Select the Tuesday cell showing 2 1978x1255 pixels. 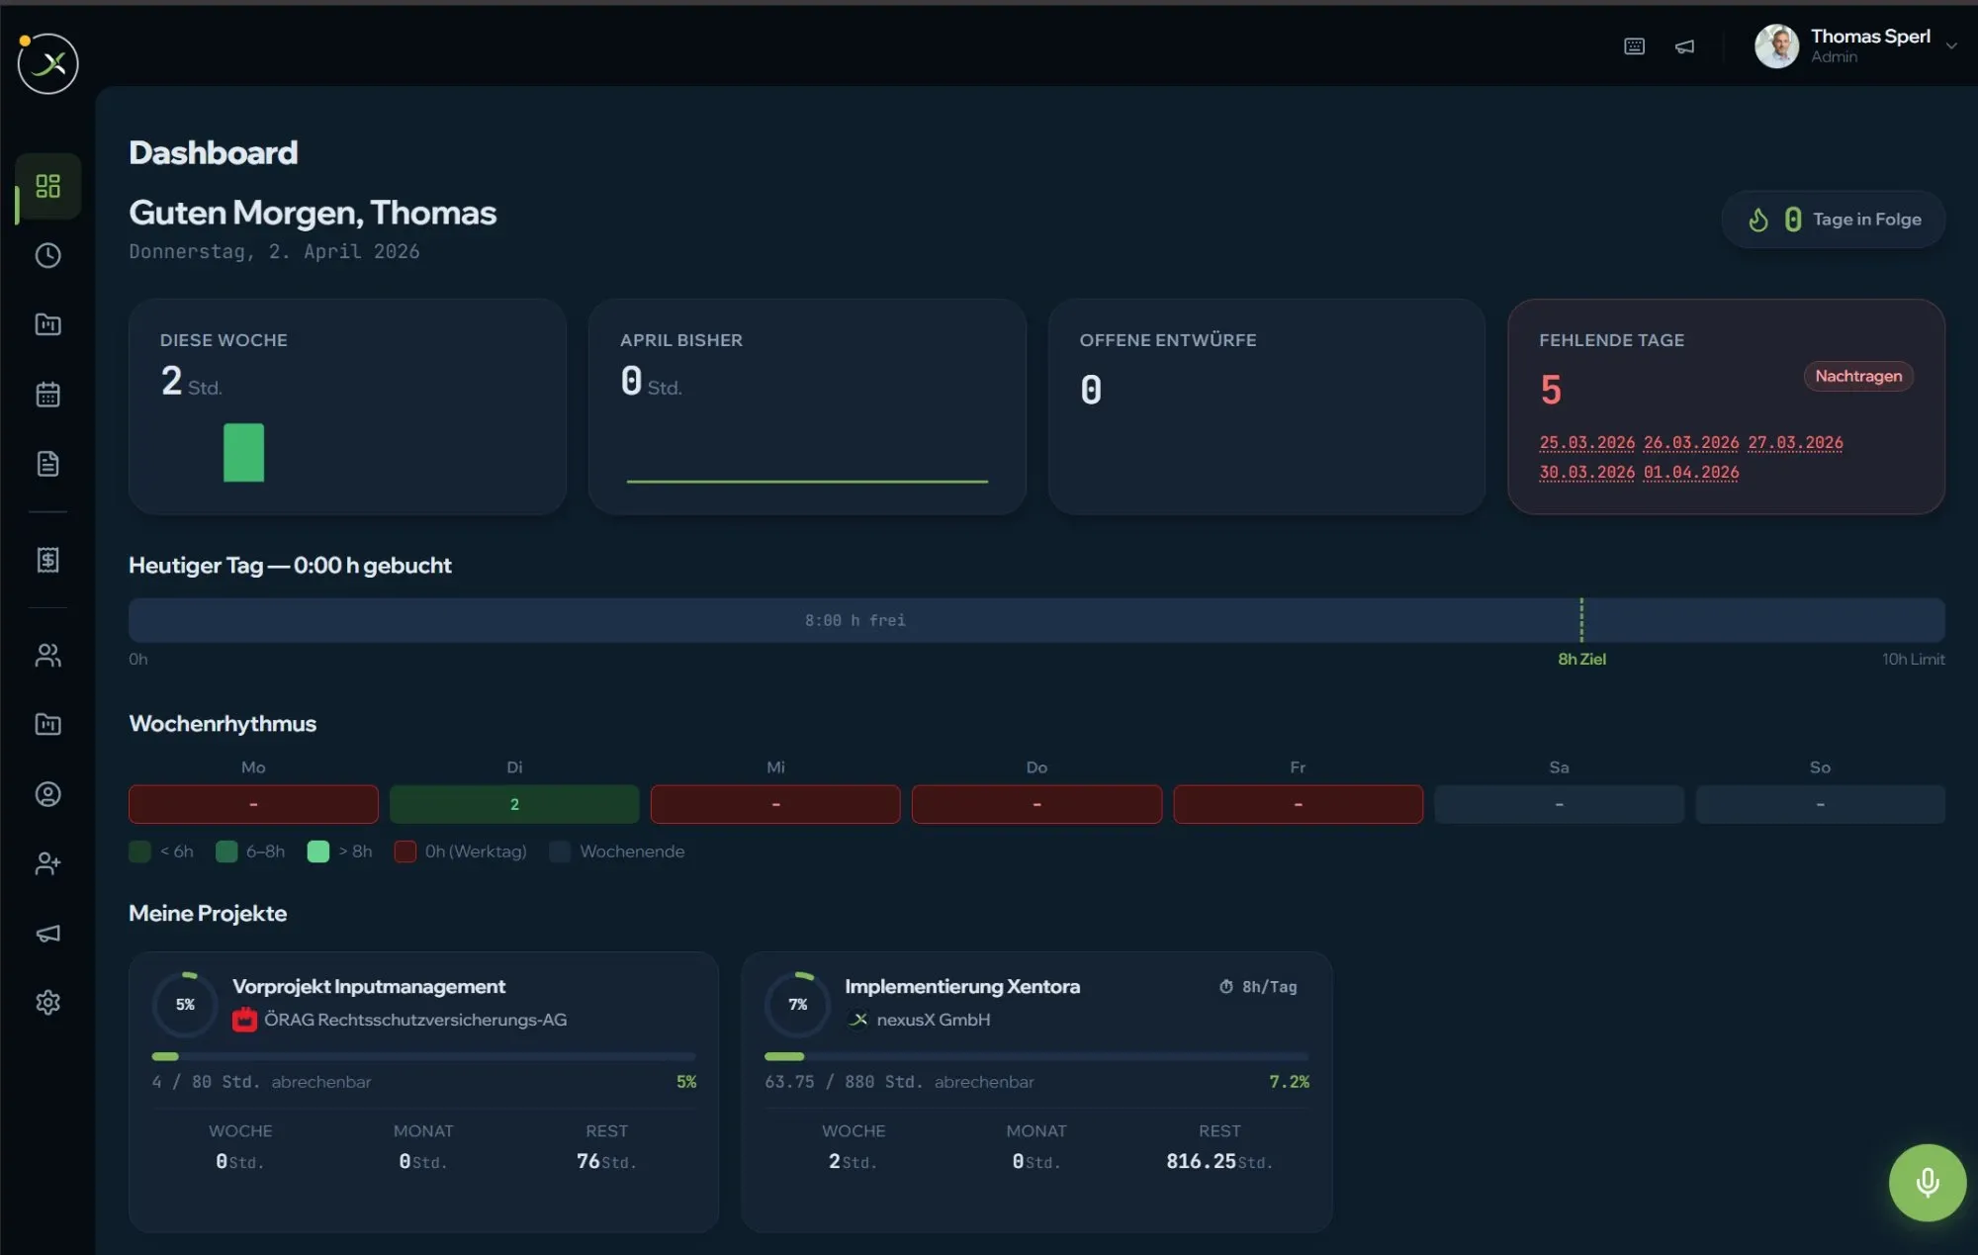[x=514, y=804]
